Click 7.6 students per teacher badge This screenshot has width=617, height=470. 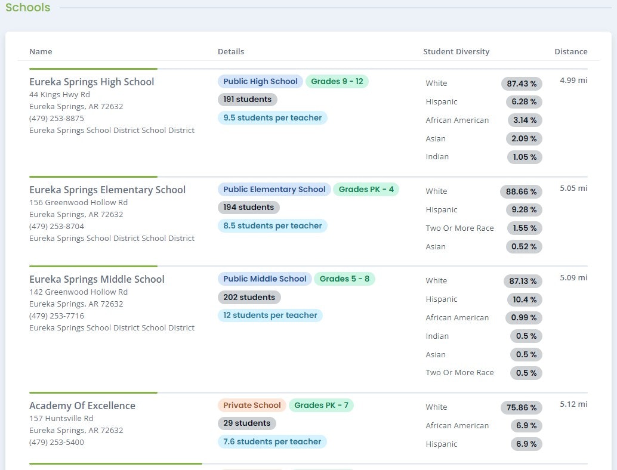click(x=272, y=442)
